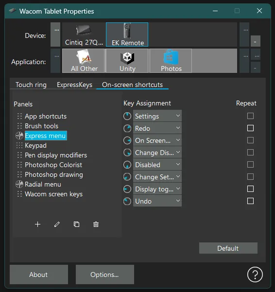Check Repeat box for Display toggle
The image size is (275, 292).
(x=250, y=189)
